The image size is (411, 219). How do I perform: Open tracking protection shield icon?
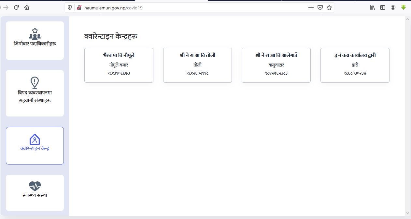pyautogui.click(x=70, y=7)
